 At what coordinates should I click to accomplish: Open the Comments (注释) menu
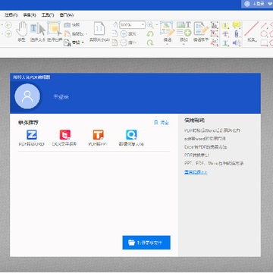click(x=11, y=15)
